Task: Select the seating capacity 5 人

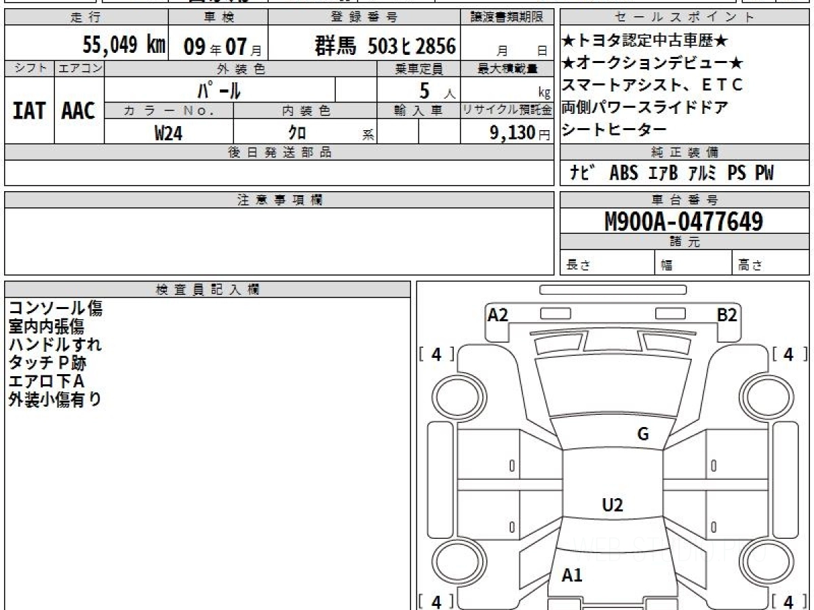Action: (437, 90)
